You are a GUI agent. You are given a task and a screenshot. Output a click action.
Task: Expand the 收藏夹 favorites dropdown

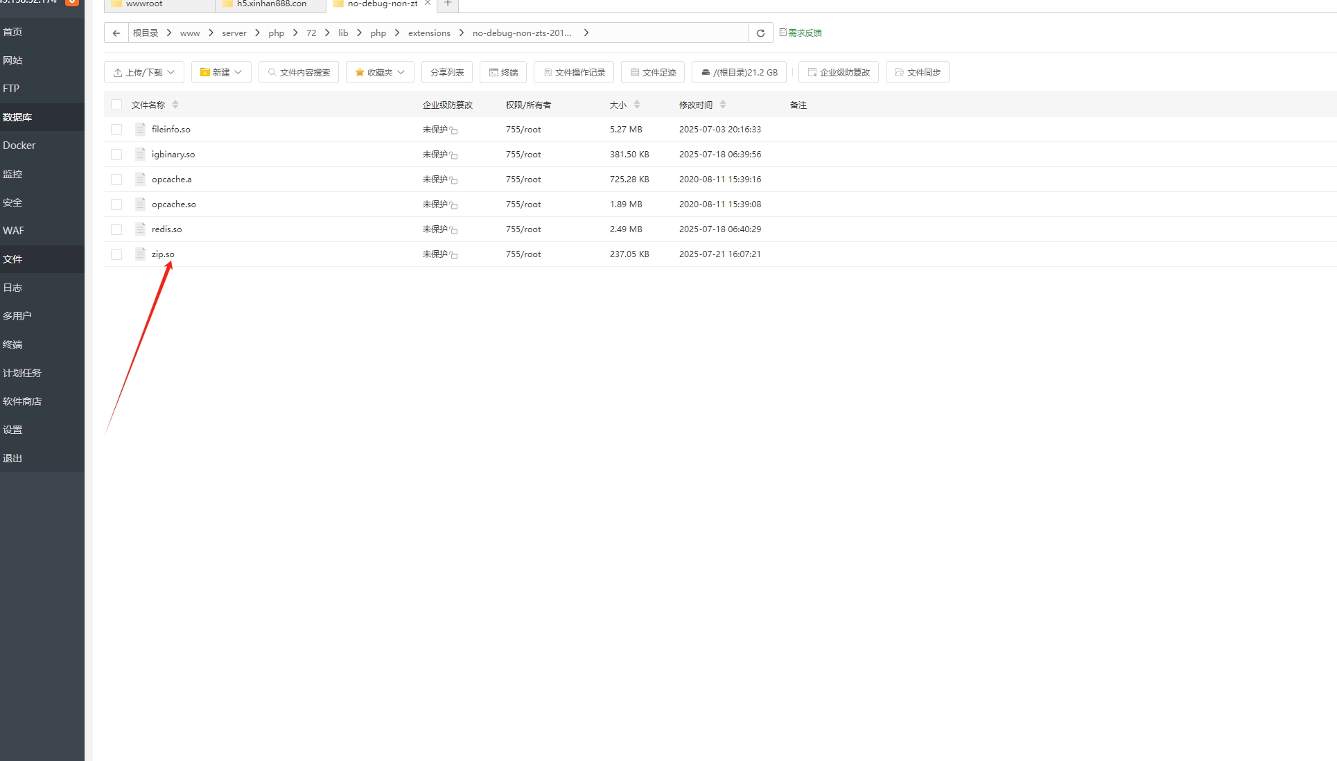pyautogui.click(x=379, y=72)
